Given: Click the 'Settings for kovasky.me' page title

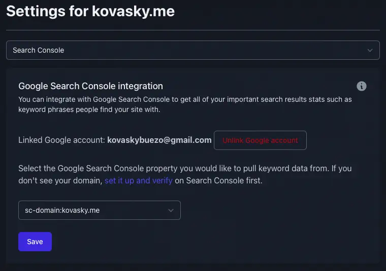Looking at the screenshot, I should pyautogui.click(x=90, y=11).
